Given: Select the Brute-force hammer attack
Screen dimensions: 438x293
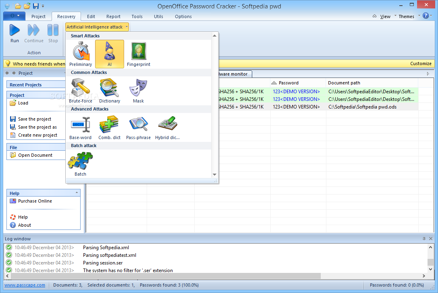Looking at the screenshot, I should pos(81,87).
